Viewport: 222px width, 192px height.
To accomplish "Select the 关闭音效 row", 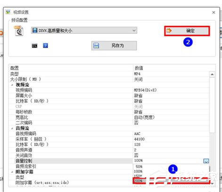I will (x=109, y=155).
